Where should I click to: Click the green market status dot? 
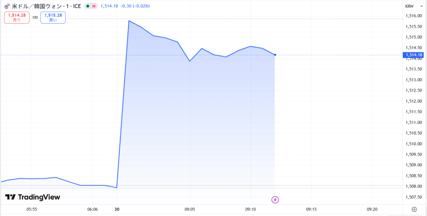(87, 6)
